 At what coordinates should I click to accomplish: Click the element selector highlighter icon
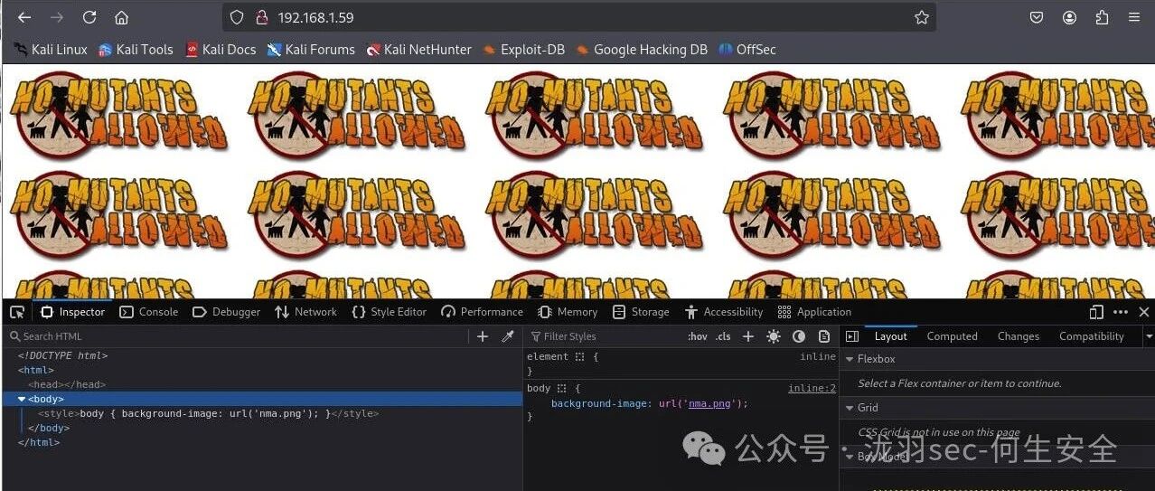coord(579,357)
